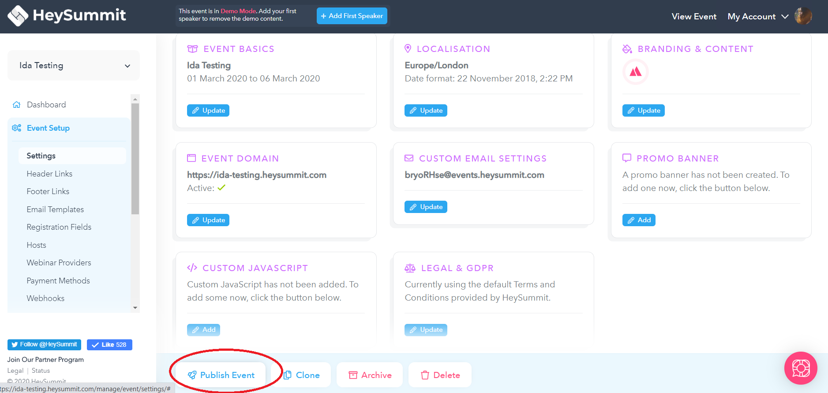
Task: Open Header Links settings
Action: tap(49, 174)
